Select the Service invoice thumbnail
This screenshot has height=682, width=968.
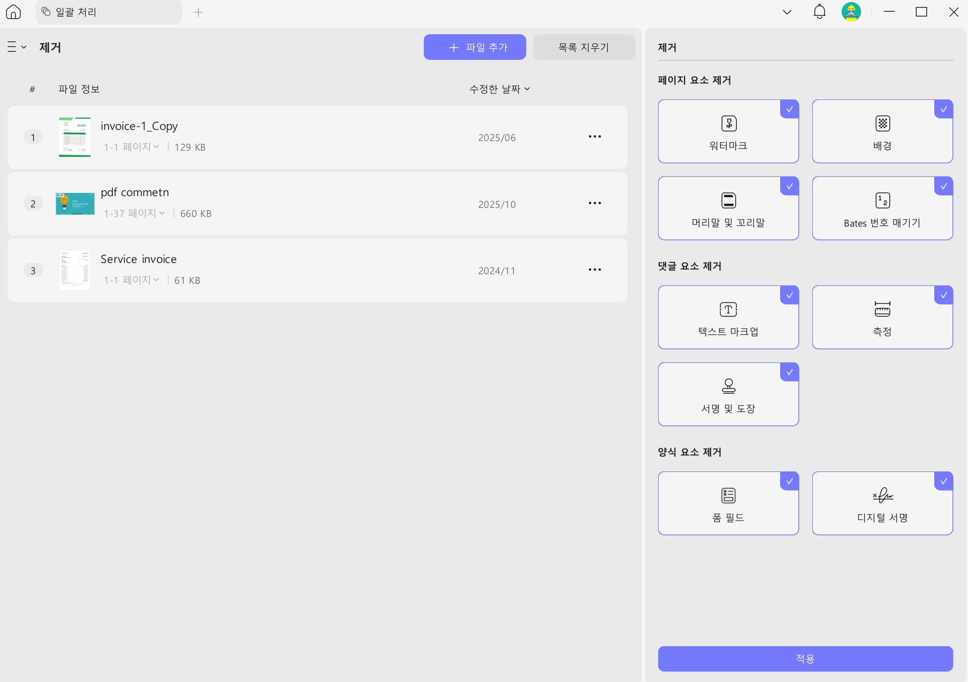(75, 270)
